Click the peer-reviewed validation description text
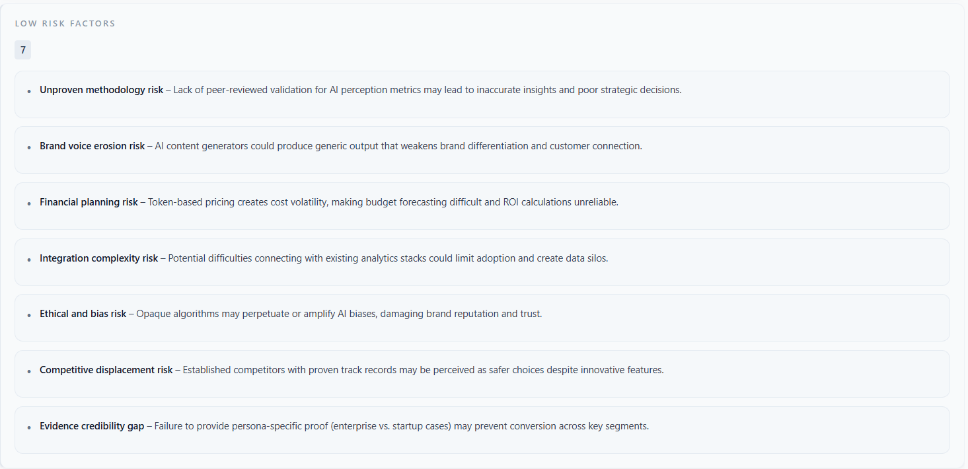The height and width of the screenshot is (469, 968). point(427,90)
